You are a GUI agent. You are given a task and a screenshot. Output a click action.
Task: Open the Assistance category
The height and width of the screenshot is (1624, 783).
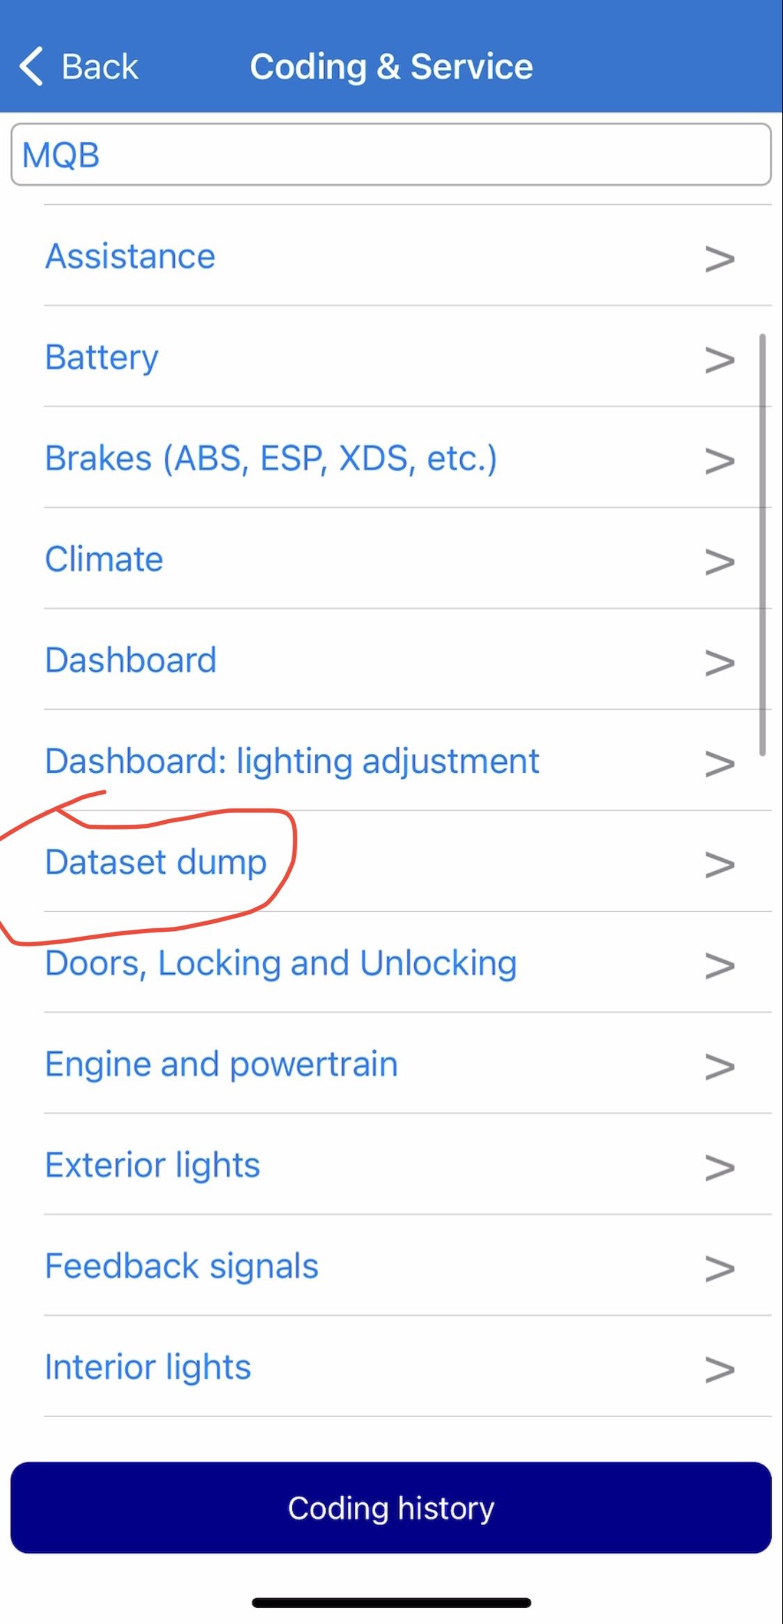pos(130,256)
